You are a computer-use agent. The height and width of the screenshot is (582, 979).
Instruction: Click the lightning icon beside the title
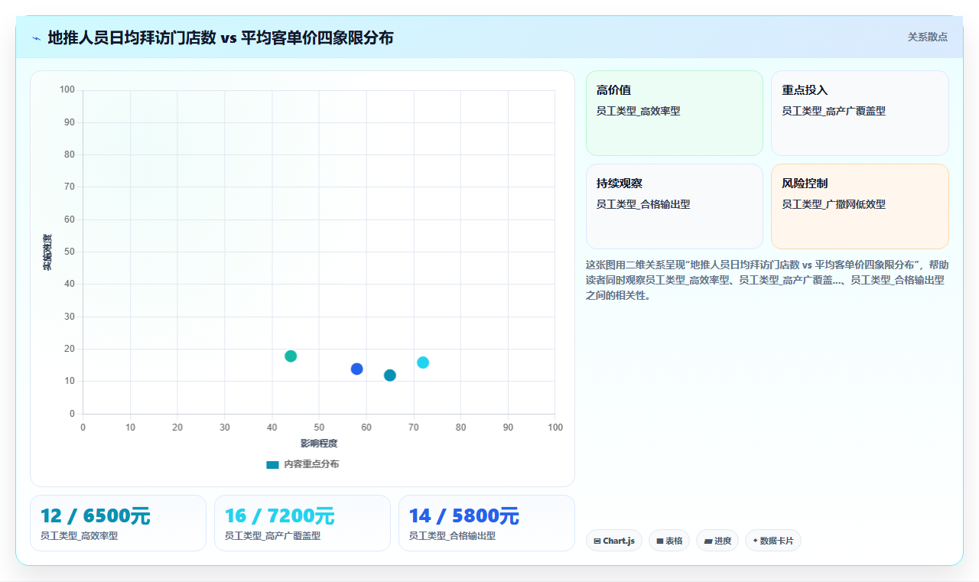[36, 37]
